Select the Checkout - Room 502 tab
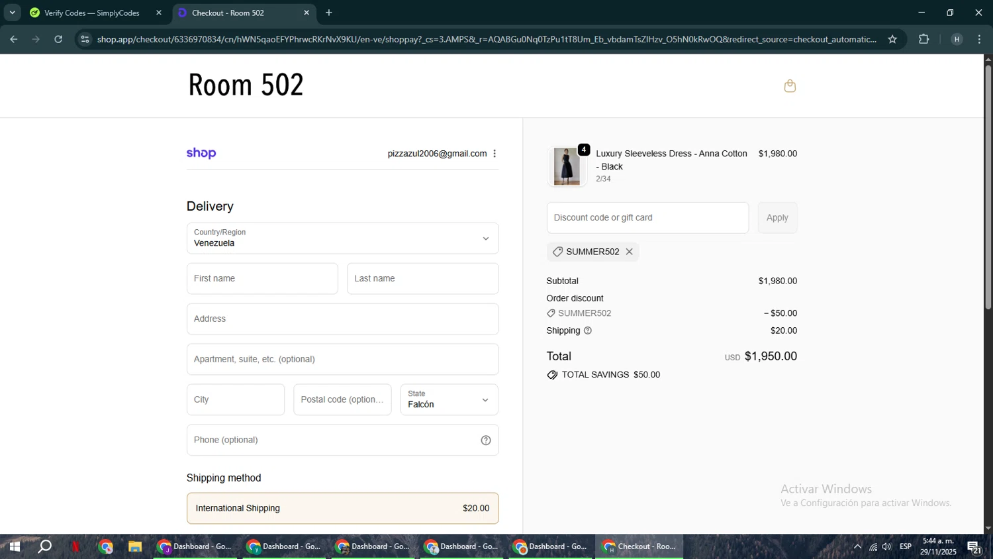Viewport: 993px width, 559px height. click(244, 13)
